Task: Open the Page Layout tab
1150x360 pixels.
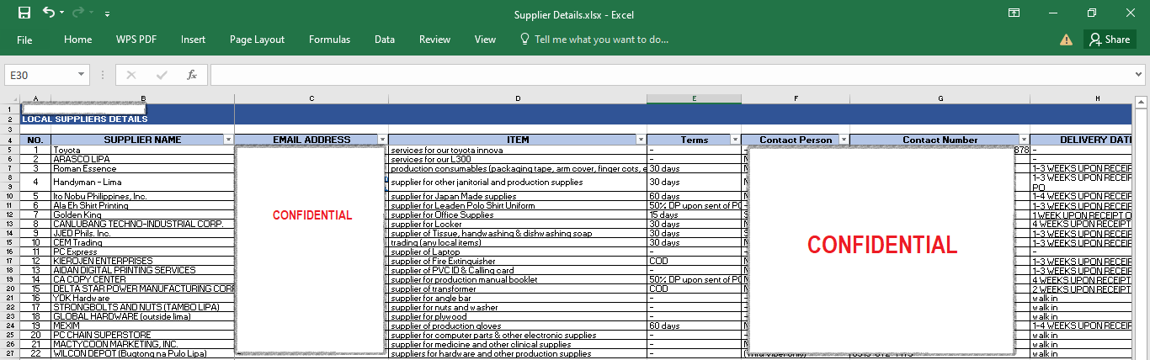Action: tap(257, 40)
